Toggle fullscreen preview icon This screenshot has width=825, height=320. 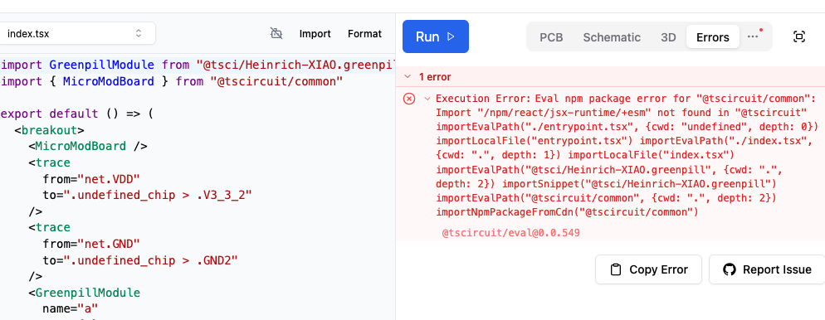pyautogui.click(x=799, y=36)
